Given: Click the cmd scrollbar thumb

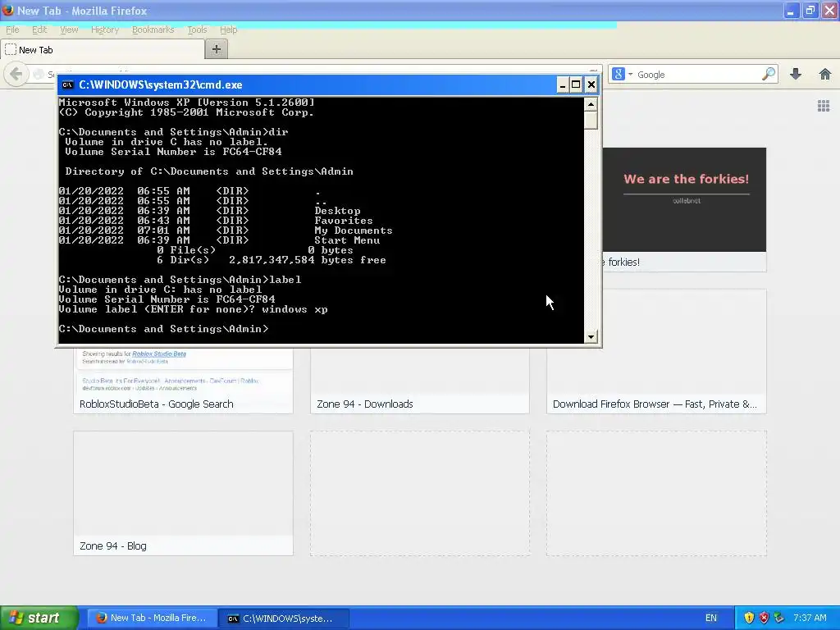Looking at the screenshot, I should 591,120.
